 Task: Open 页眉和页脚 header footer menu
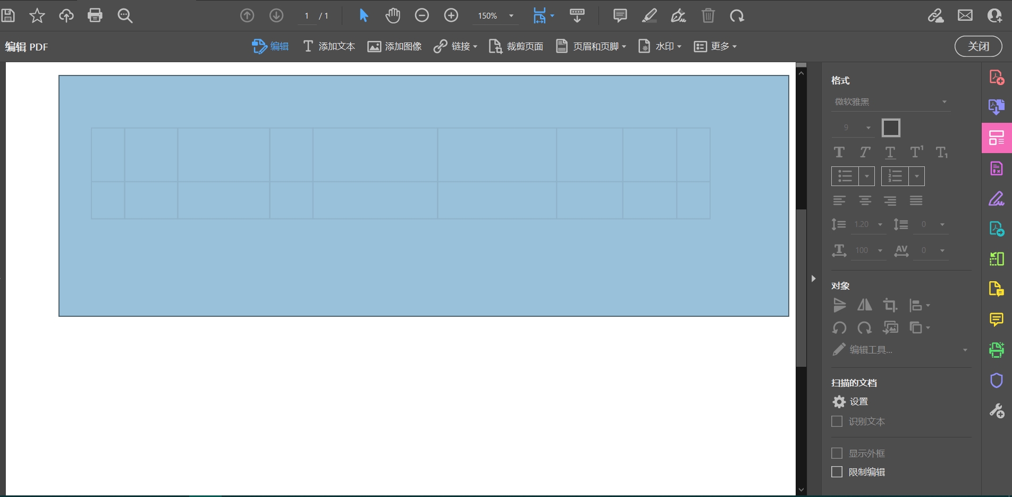(591, 46)
